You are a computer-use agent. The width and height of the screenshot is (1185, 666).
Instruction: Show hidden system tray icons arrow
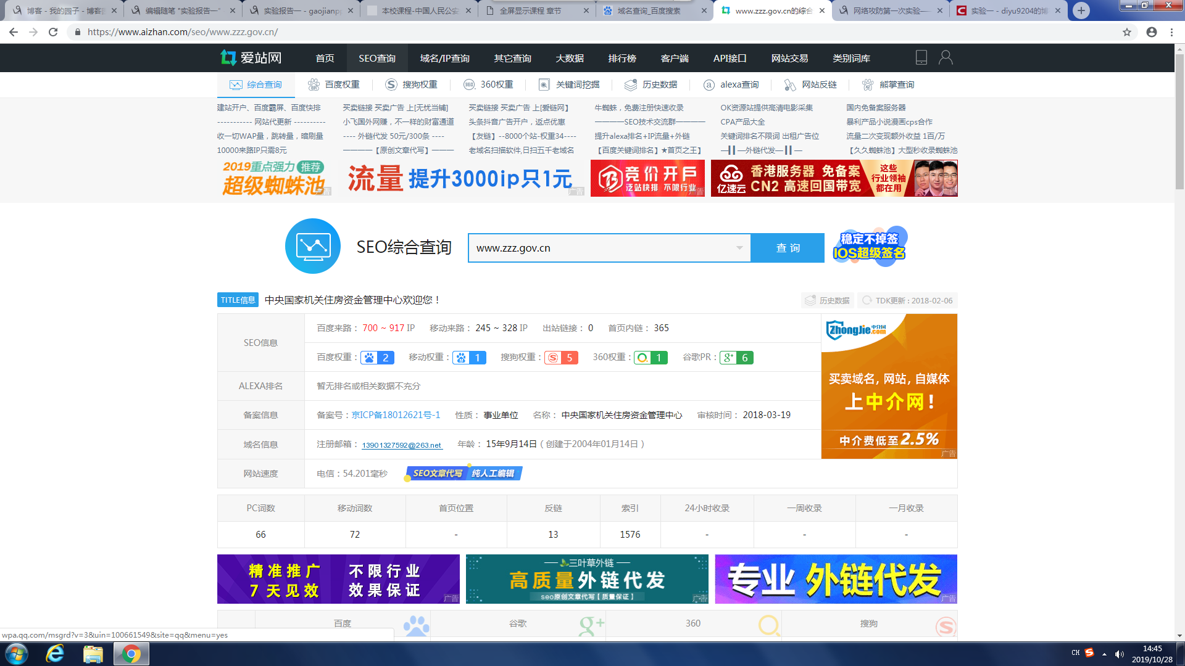coord(1104,654)
